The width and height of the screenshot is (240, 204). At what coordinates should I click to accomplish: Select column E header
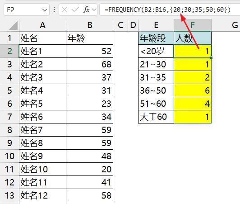[156, 25]
